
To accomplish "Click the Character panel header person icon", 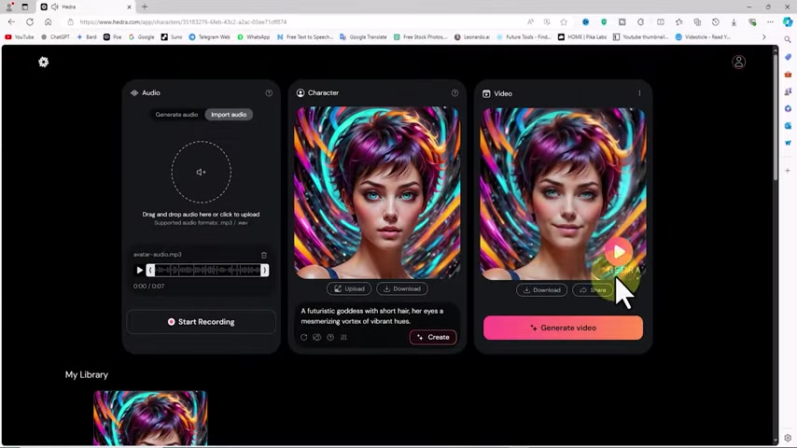I will [301, 93].
